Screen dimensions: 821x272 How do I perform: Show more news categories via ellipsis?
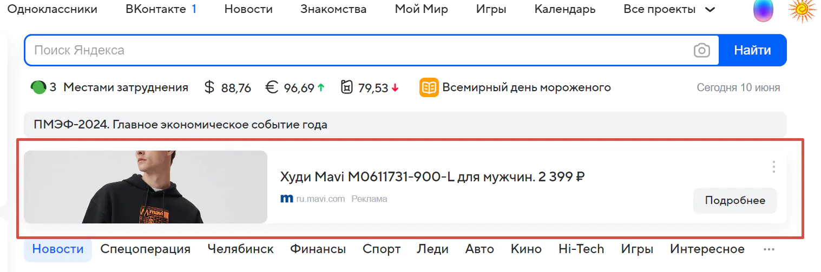(x=769, y=249)
